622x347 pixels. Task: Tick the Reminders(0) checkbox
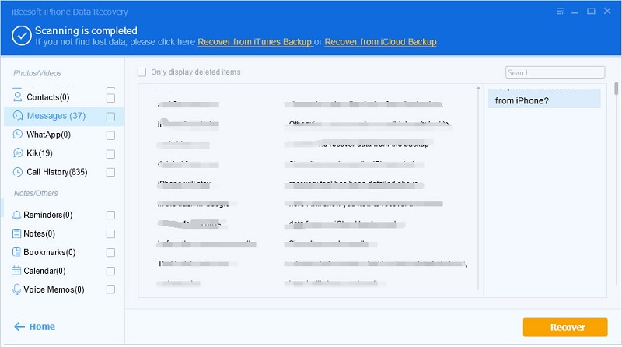click(110, 216)
